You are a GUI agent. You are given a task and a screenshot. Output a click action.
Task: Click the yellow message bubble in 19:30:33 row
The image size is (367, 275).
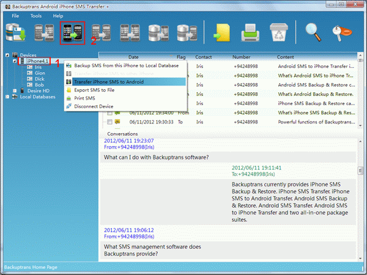[x=117, y=122]
